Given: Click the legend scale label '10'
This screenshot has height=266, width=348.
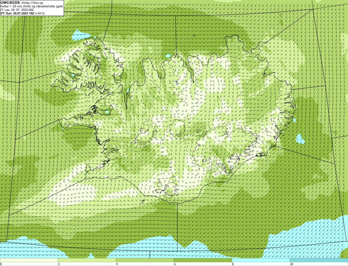Looking at the screenshot, I should tap(291, 264).
